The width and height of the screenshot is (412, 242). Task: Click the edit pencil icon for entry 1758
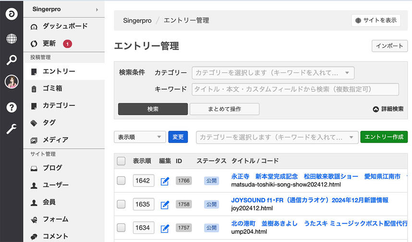(x=165, y=205)
